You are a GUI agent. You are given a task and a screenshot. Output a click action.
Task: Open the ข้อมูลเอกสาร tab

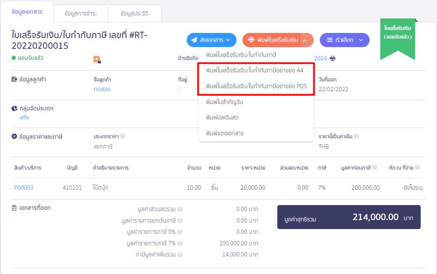point(27,12)
